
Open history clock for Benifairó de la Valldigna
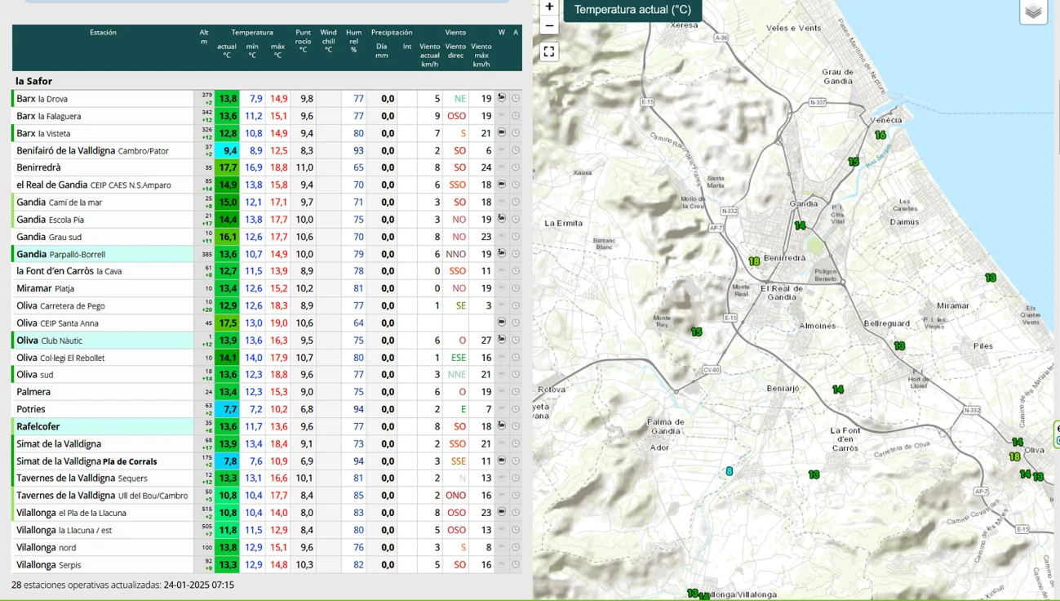click(x=516, y=150)
